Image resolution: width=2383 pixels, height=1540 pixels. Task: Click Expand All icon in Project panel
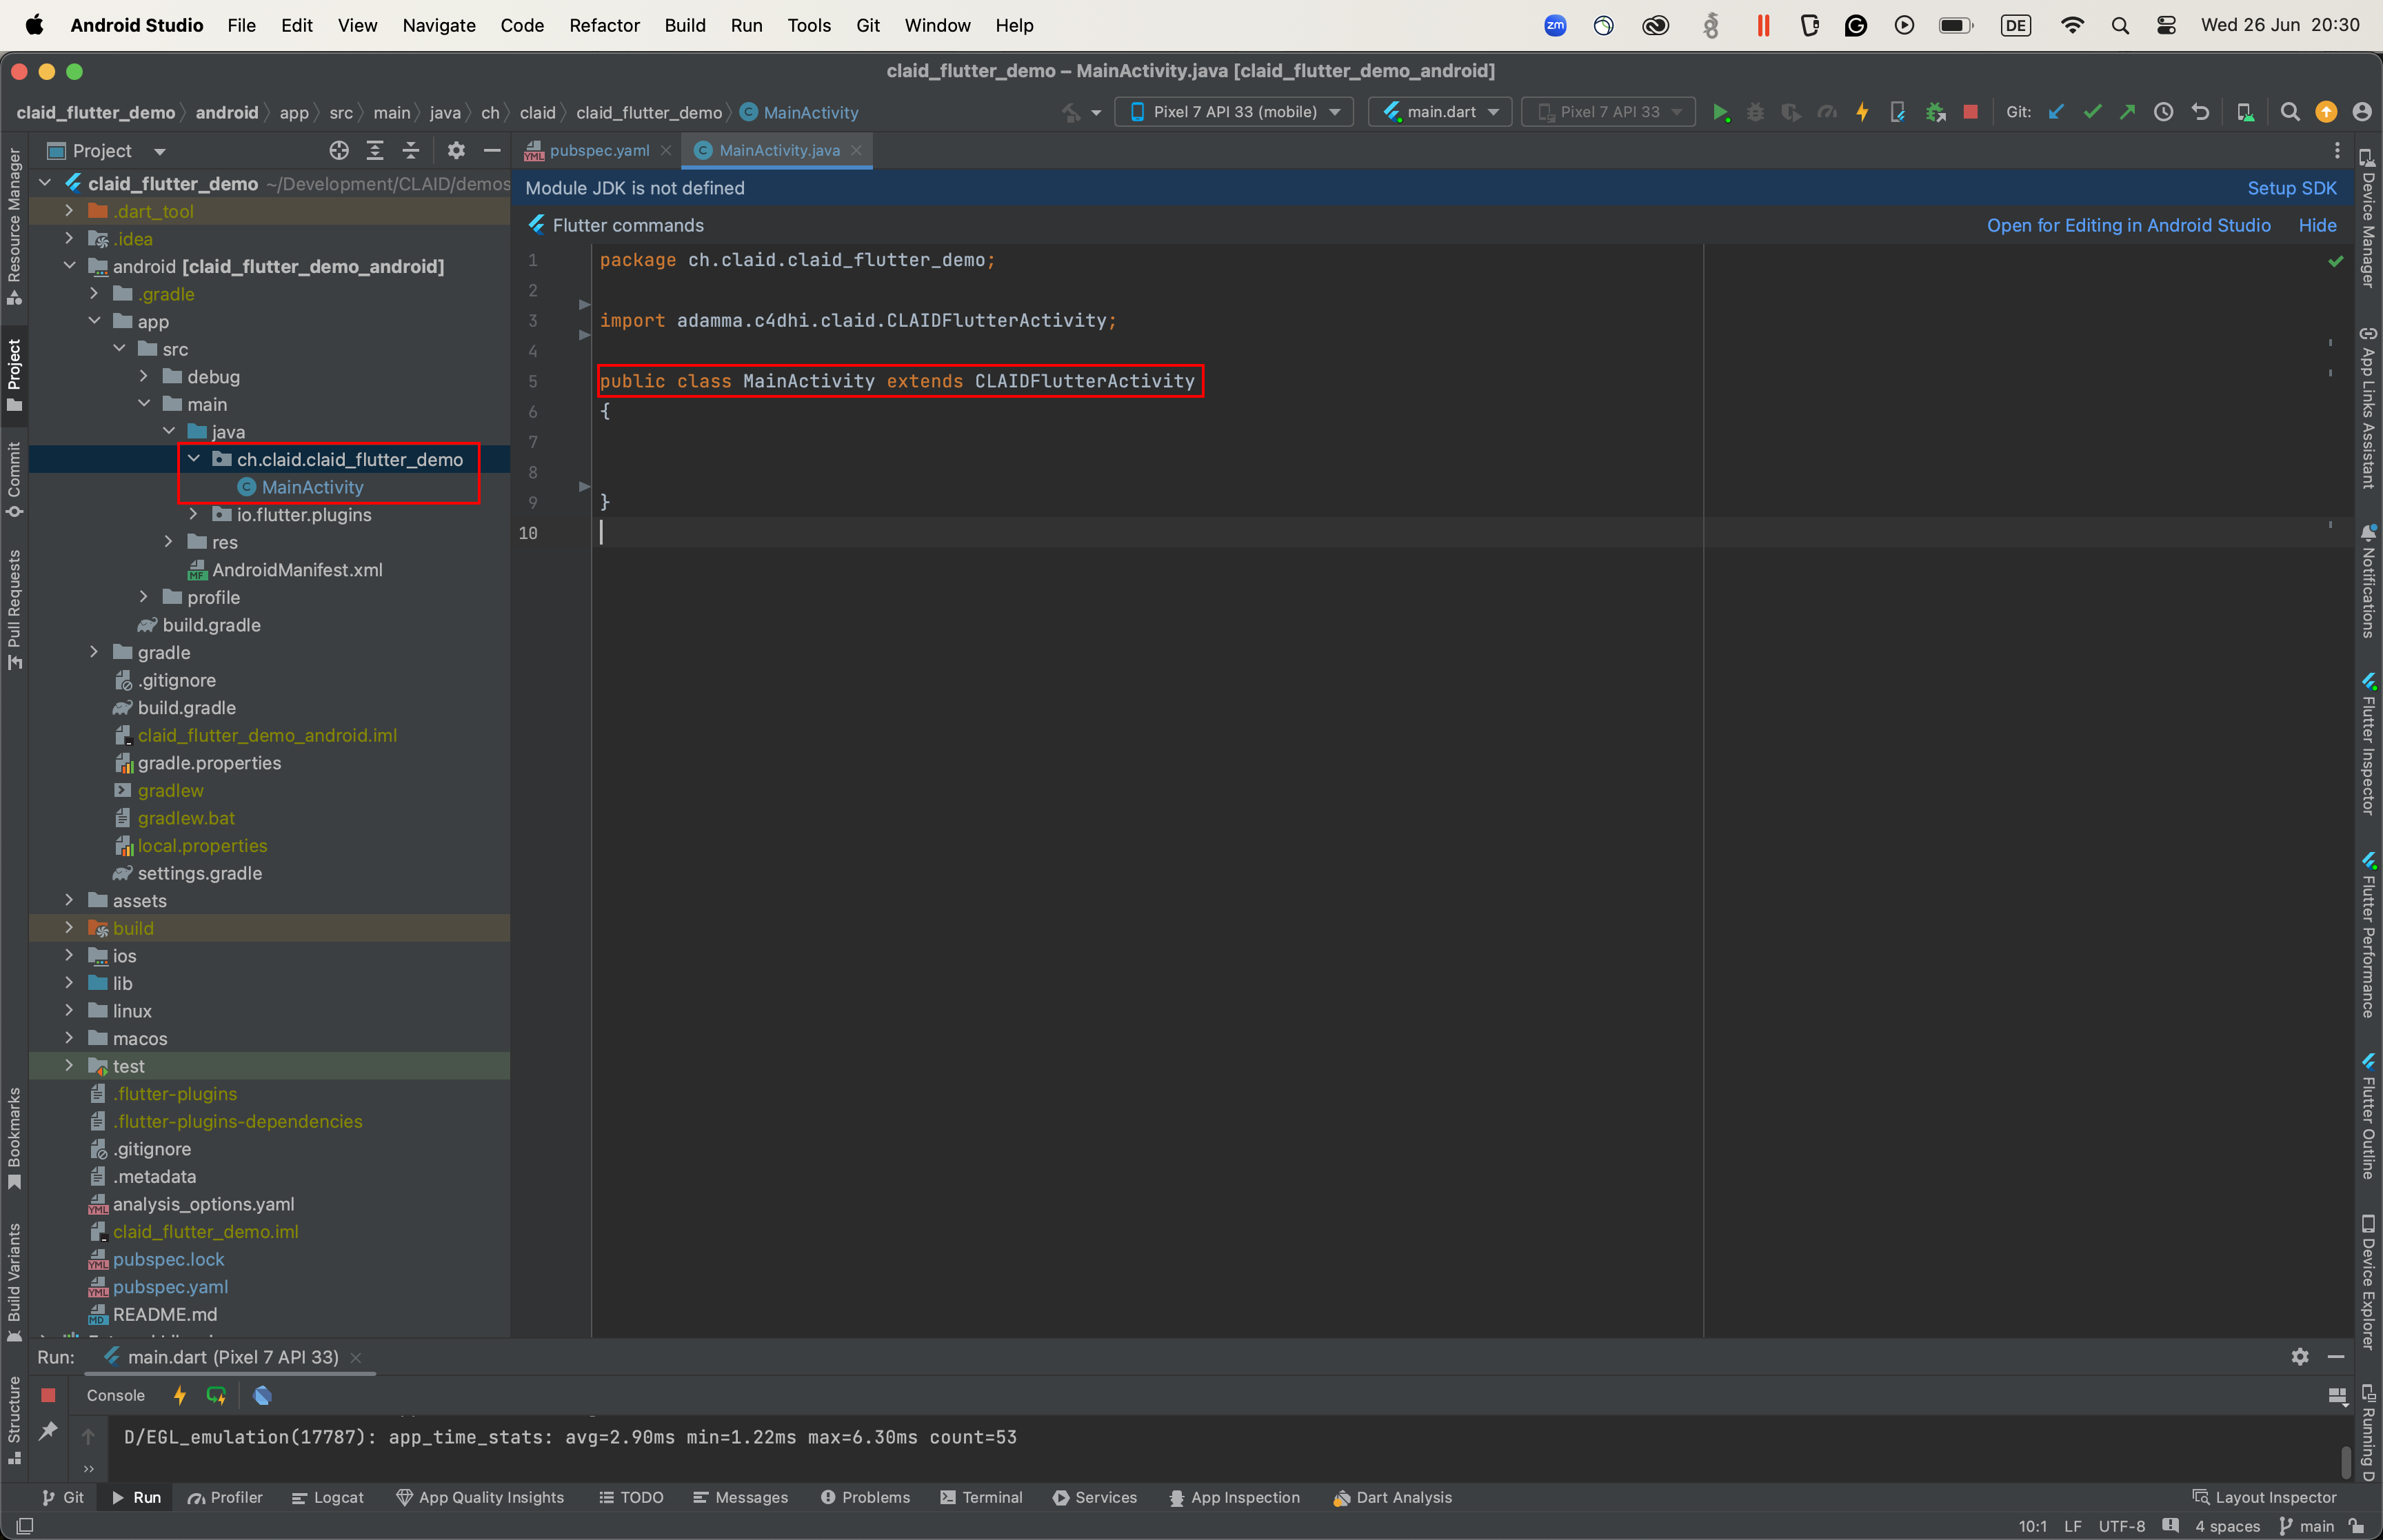click(375, 151)
